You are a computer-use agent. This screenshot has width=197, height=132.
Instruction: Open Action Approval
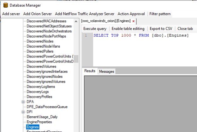131,14
